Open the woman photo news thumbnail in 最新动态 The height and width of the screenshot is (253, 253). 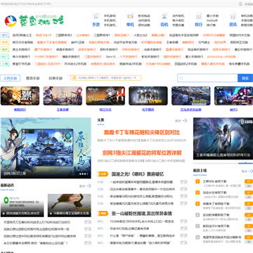click(x=70, y=205)
